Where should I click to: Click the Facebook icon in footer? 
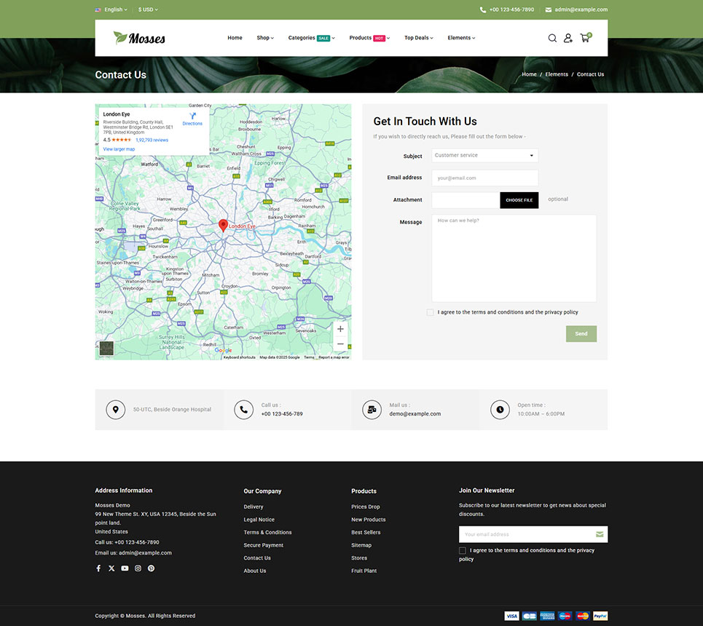coord(98,568)
